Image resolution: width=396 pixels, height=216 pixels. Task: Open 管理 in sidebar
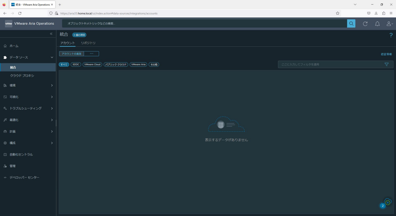(28, 166)
